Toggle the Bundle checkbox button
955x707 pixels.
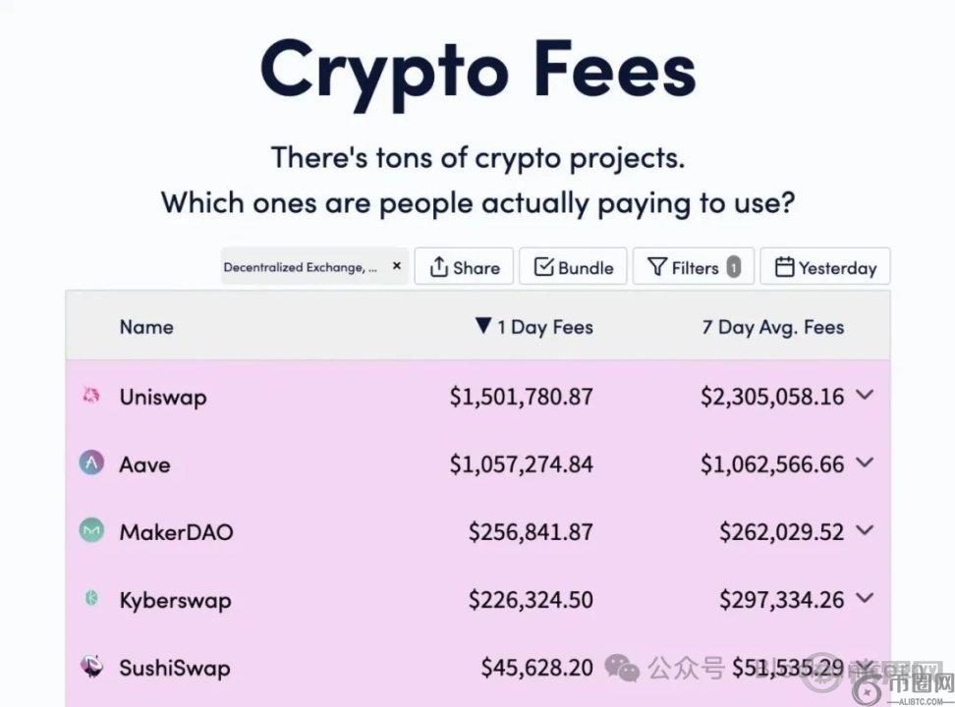click(573, 267)
